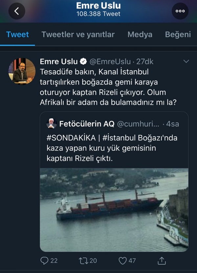
Task: Tap the Fetöcülerin AQ avatar
Action: click(x=51, y=124)
